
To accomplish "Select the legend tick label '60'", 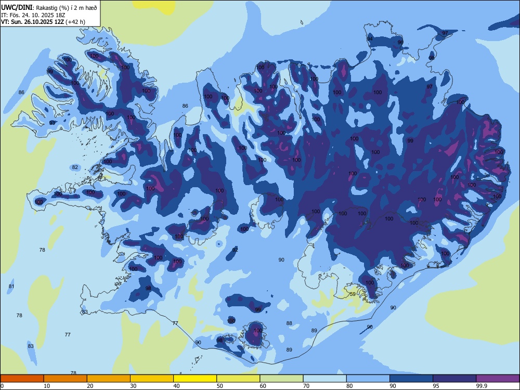I will pyautogui.click(x=263, y=386).
